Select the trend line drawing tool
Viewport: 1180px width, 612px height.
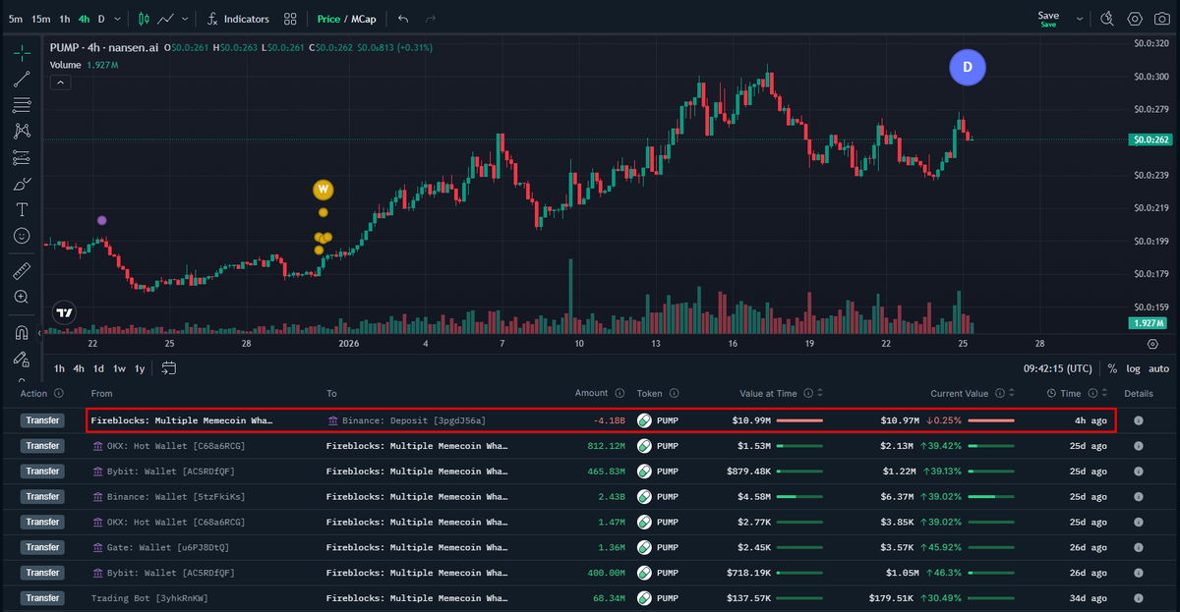[22, 80]
